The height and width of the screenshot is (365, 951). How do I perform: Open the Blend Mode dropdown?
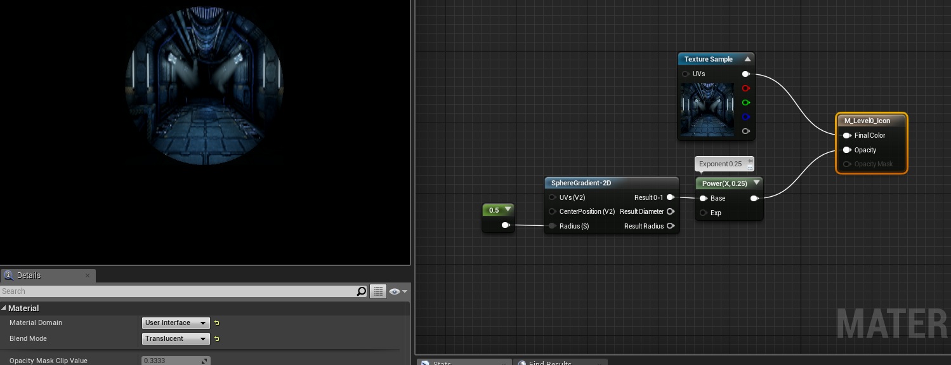pyautogui.click(x=176, y=339)
